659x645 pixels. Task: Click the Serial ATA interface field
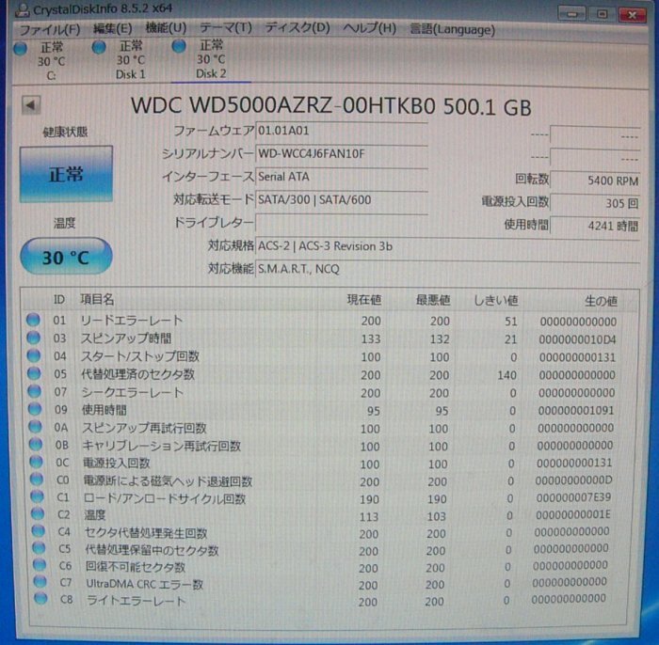click(342, 177)
